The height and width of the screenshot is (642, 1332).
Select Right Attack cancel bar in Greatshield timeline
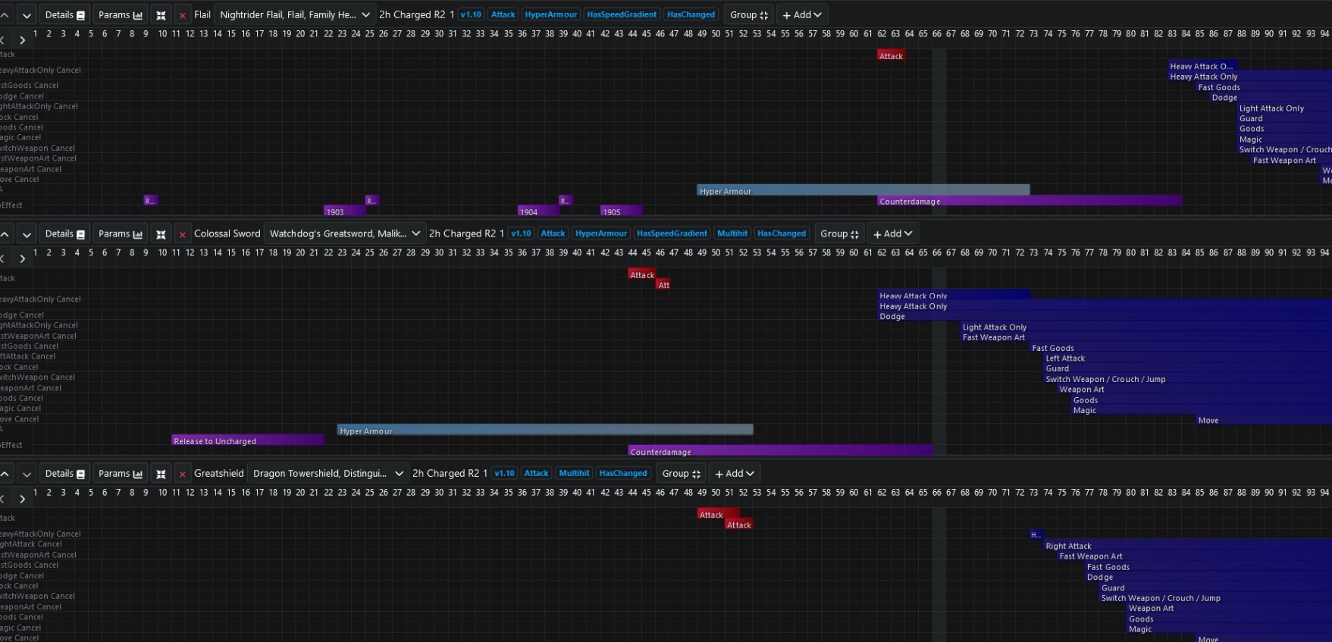pyautogui.click(x=1188, y=545)
